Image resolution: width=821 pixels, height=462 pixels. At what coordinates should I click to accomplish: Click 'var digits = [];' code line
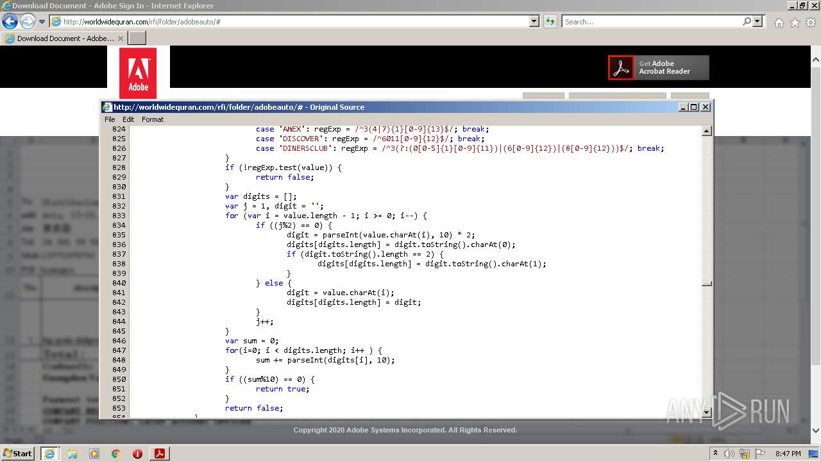point(260,196)
